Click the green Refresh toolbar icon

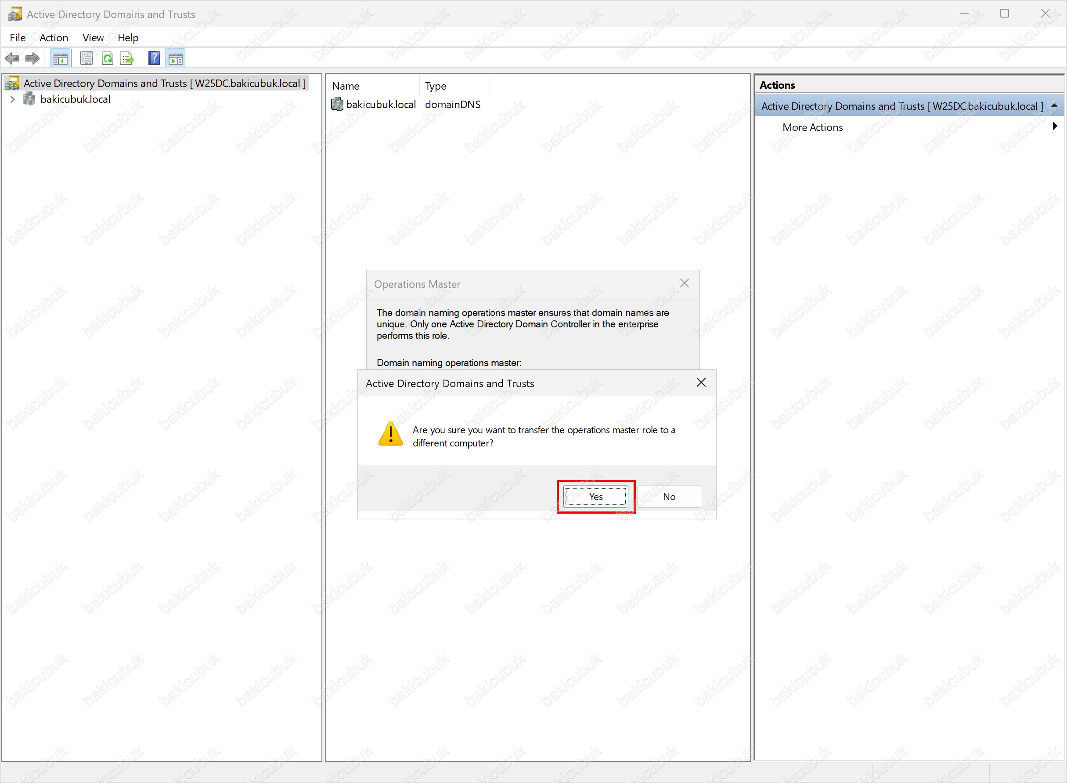108,59
